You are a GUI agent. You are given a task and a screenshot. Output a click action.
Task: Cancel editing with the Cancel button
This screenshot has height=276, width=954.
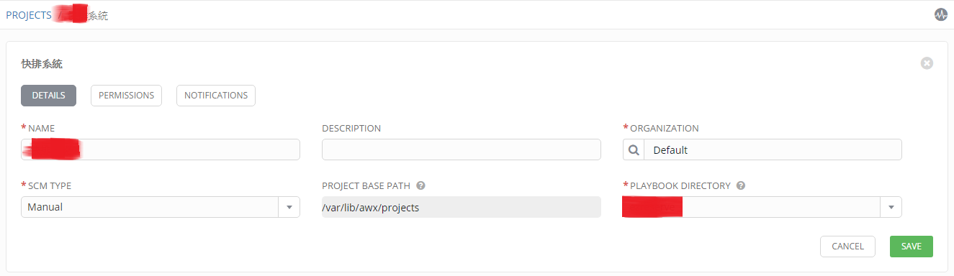point(847,247)
